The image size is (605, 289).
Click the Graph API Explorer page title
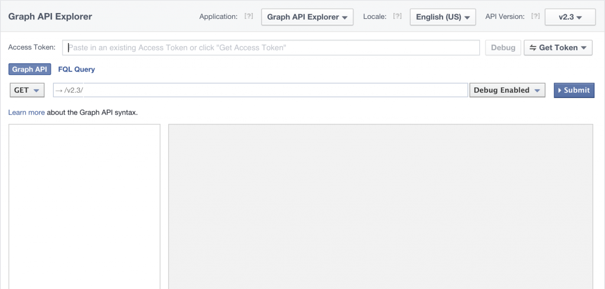[x=50, y=17]
